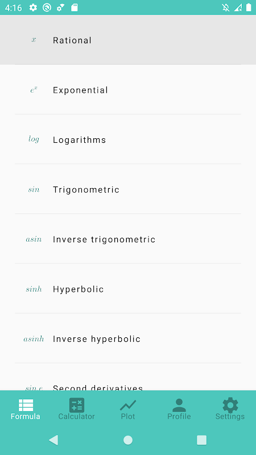Viewport: 256px width, 455px height.
Task: Tap the Android back navigation button
Action: [53, 440]
